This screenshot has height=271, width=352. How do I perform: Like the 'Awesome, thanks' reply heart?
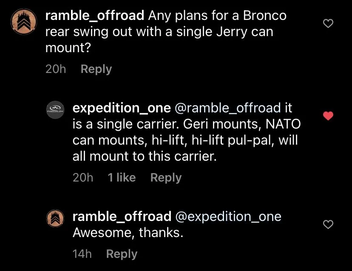click(x=328, y=224)
